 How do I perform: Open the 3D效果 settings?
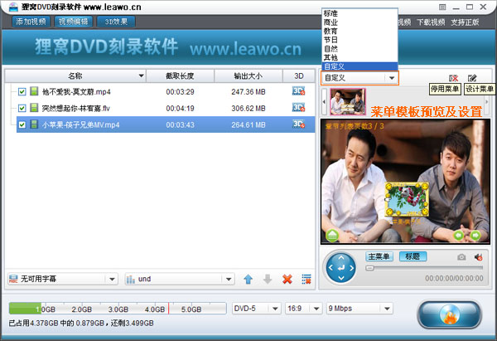pos(116,22)
